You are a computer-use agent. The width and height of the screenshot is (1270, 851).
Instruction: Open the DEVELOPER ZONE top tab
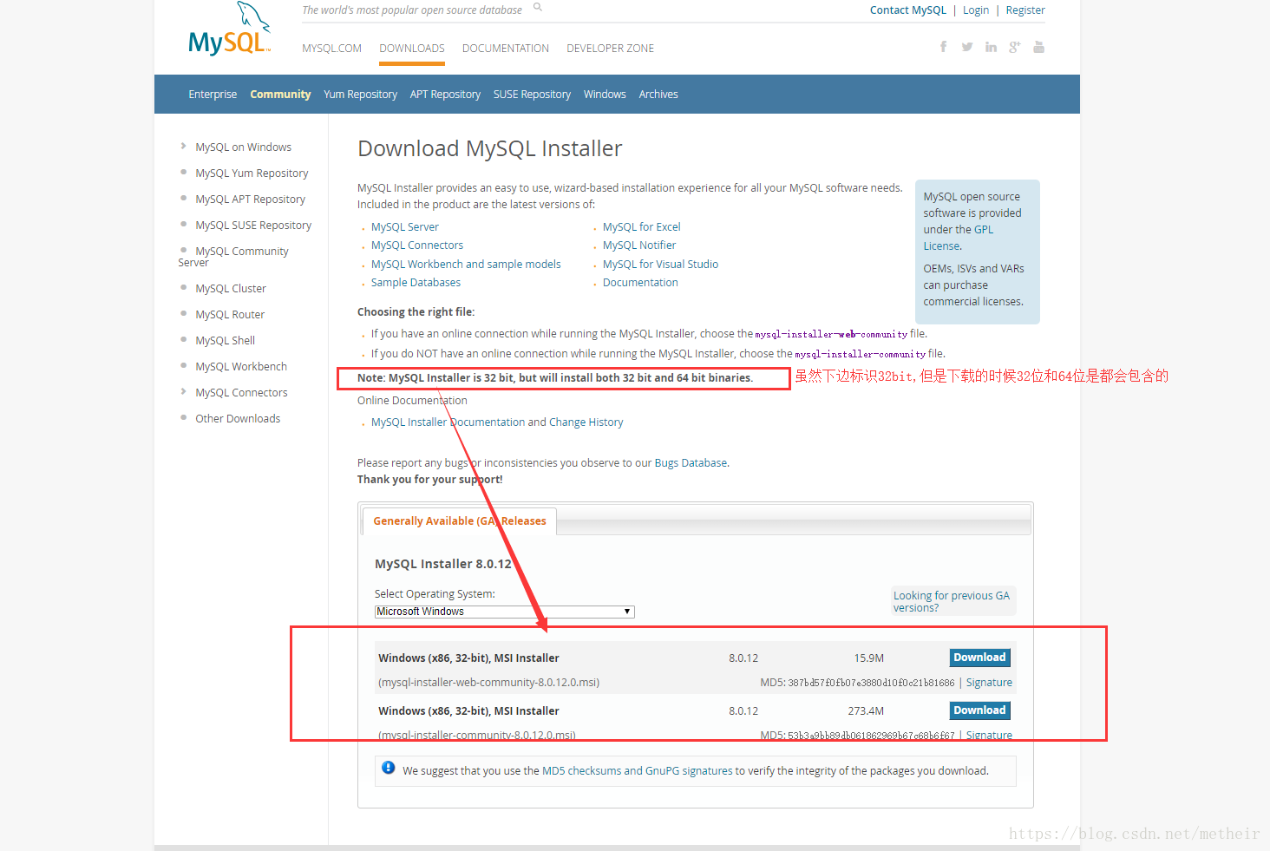click(x=611, y=49)
